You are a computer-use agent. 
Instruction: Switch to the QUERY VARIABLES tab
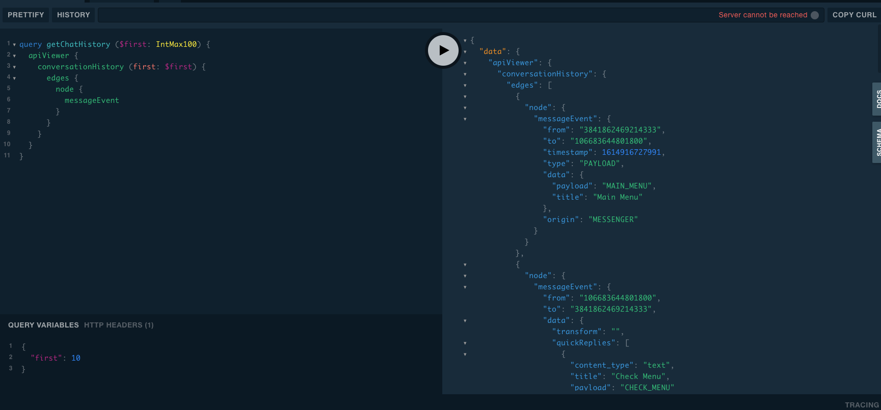pos(43,325)
